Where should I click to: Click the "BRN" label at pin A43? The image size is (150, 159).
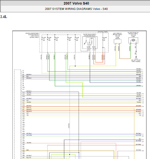[28, 150]
